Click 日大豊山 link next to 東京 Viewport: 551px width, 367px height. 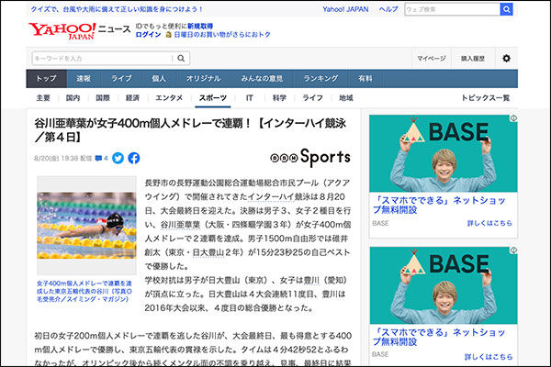click(208, 252)
